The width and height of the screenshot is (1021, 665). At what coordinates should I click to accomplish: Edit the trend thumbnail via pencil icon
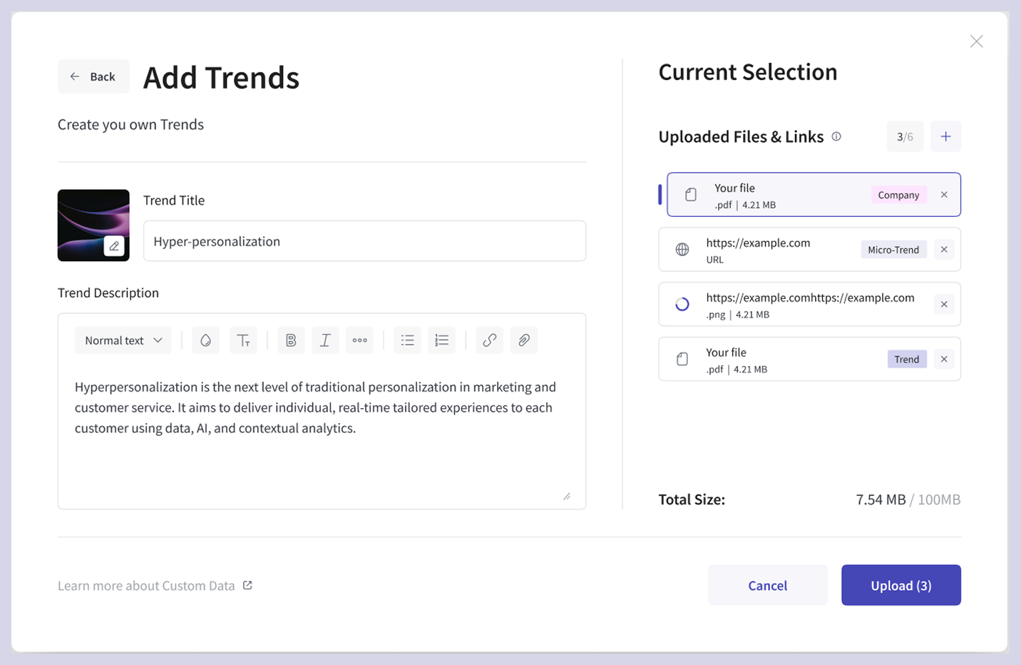coord(115,245)
